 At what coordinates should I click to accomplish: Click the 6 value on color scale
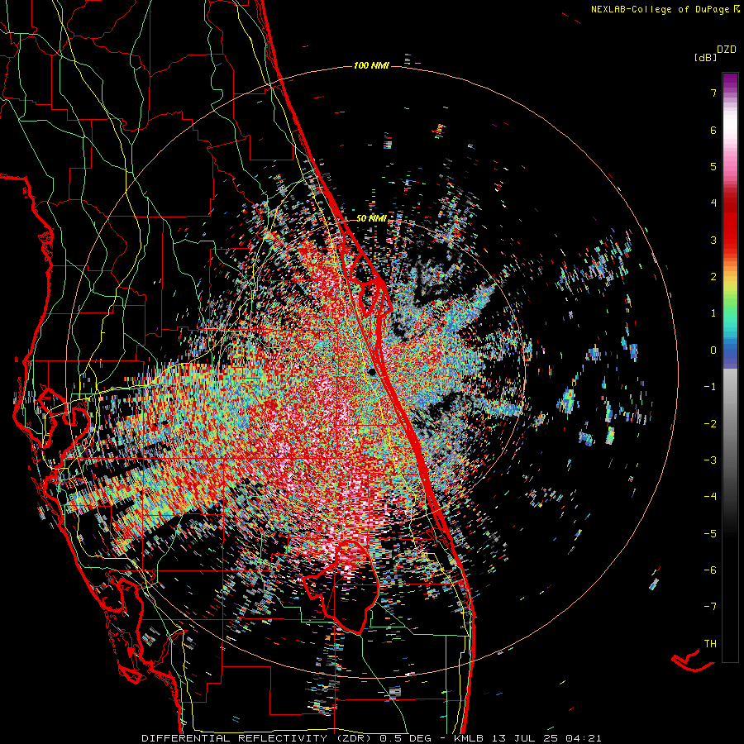713,130
